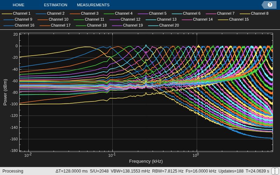Open the help question mark icon
Viewport: 280px width, 175px height.
click(270, 5)
